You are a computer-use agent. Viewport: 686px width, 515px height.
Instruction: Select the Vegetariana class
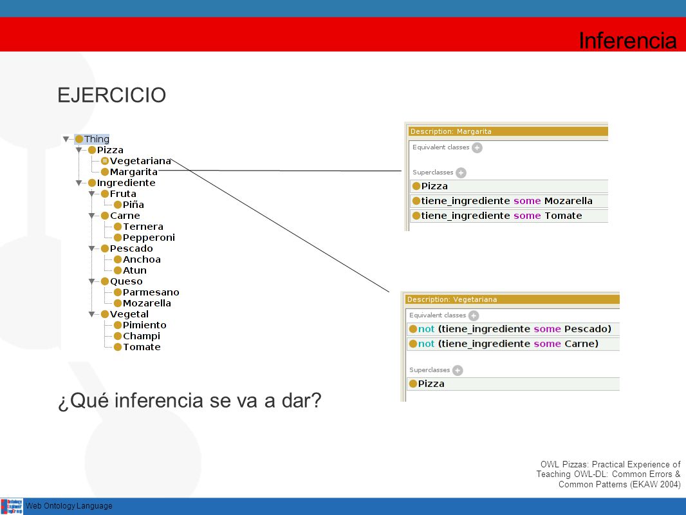pos(140,161)
